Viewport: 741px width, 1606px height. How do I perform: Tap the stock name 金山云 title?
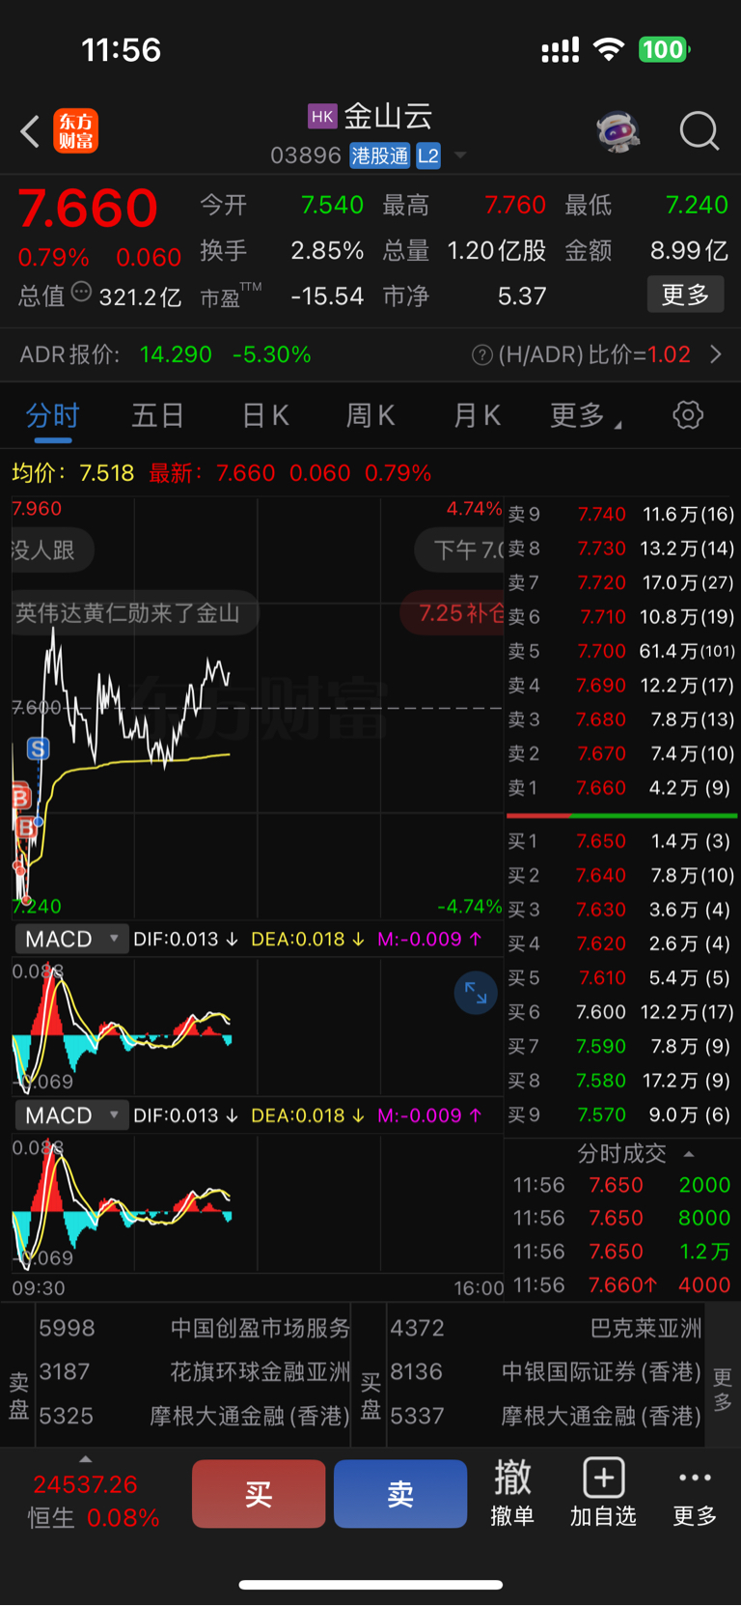coord(388,117)
